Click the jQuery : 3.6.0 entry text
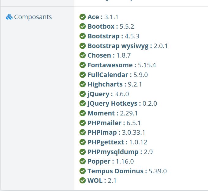The image size is (208, 191). click(x=108, y=94)
